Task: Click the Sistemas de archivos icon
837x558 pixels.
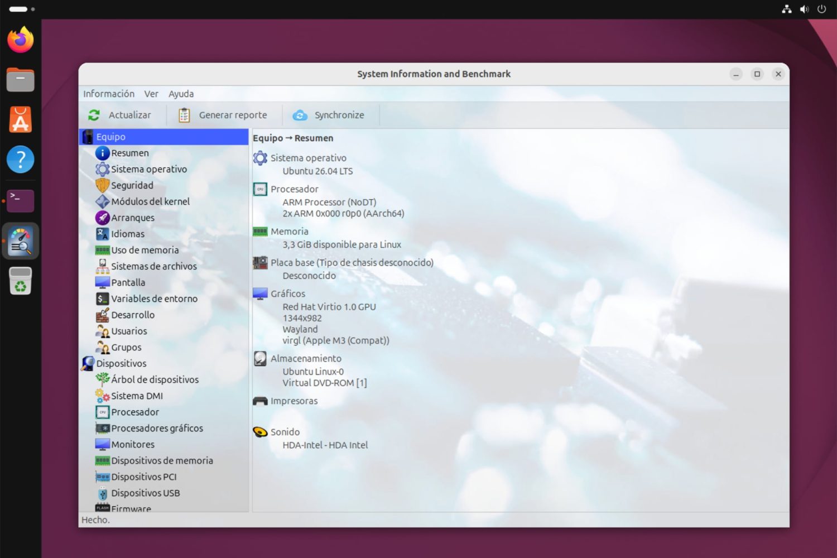Action: [x=102, y=266]
